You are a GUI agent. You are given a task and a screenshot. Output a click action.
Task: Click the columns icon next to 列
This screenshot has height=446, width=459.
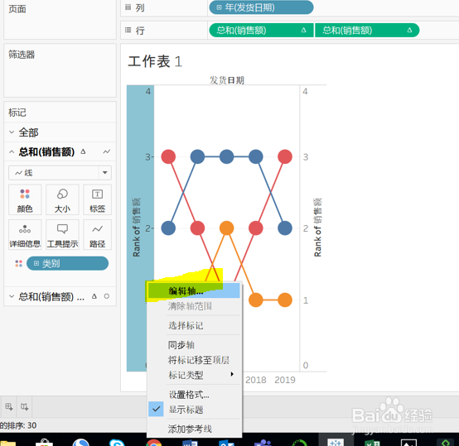128,7
